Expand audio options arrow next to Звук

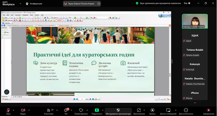coord(13,110)
